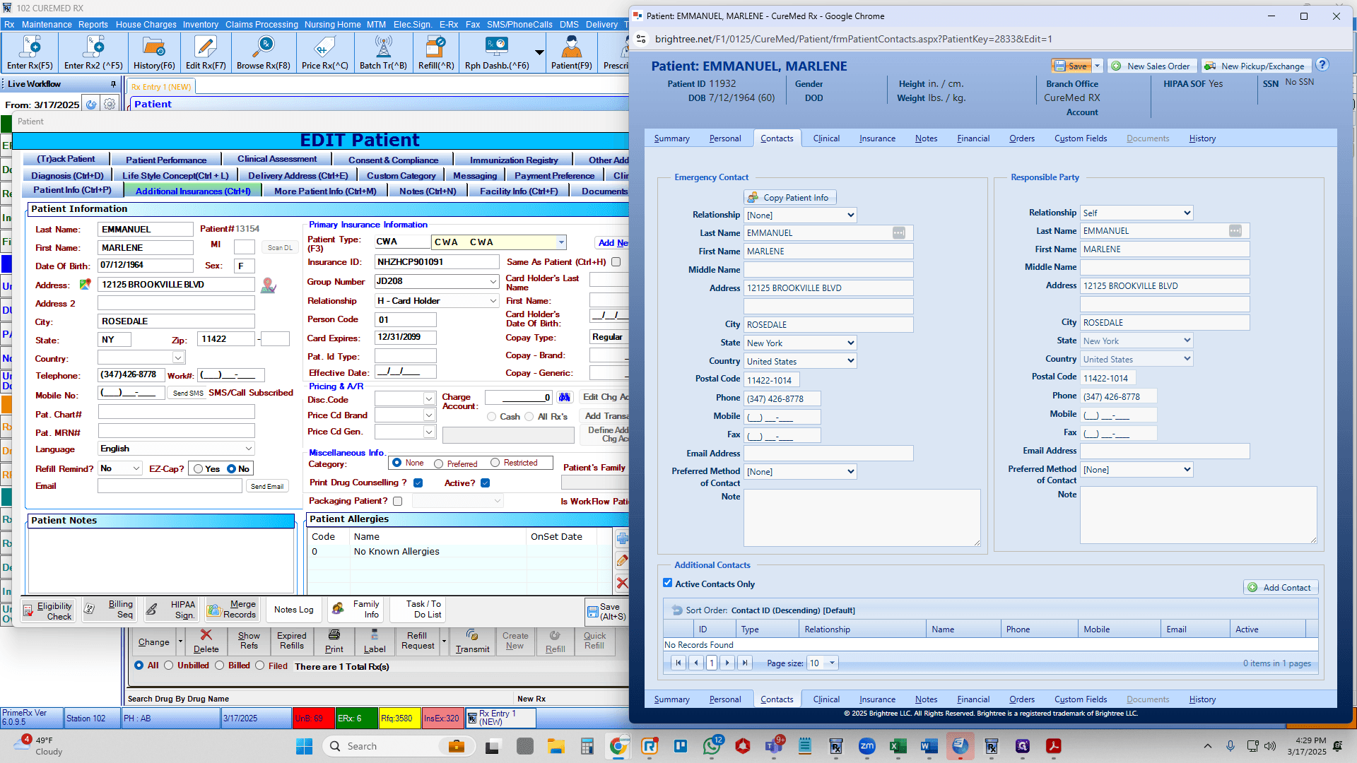Open Emergency Contact Country dropdown

(800, 362)
